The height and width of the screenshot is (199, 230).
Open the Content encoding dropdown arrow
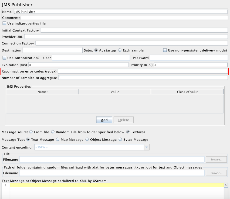[x=147, y=147]
